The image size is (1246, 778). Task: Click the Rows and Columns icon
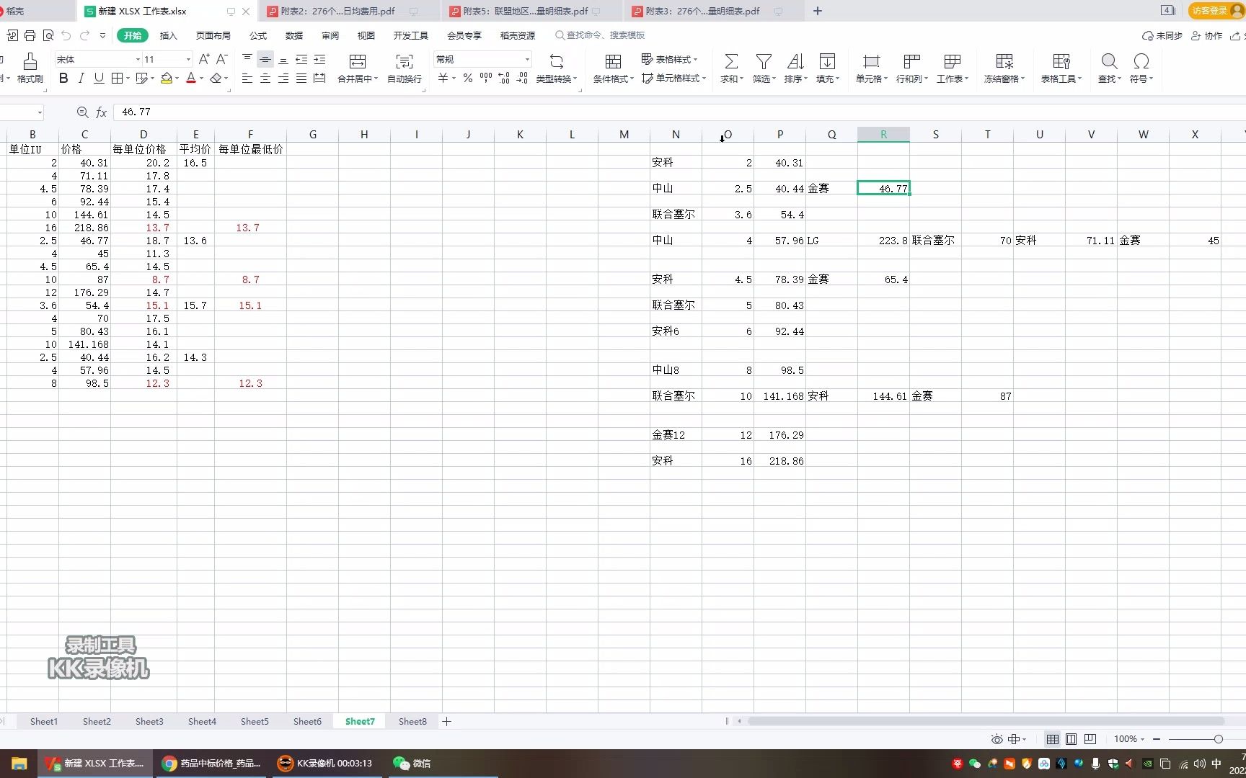pyautogui.click(x=912, y=61)
